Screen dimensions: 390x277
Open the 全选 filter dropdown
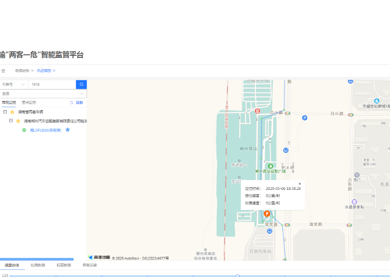[x=43, y=93]
